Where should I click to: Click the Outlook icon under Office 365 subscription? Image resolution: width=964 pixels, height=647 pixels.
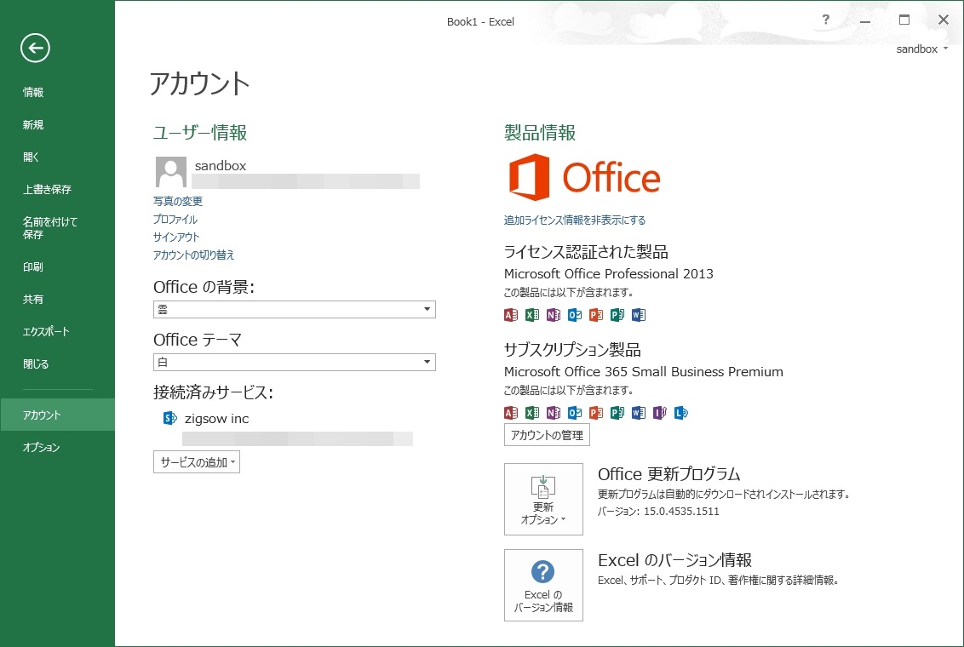click(575, 413)
